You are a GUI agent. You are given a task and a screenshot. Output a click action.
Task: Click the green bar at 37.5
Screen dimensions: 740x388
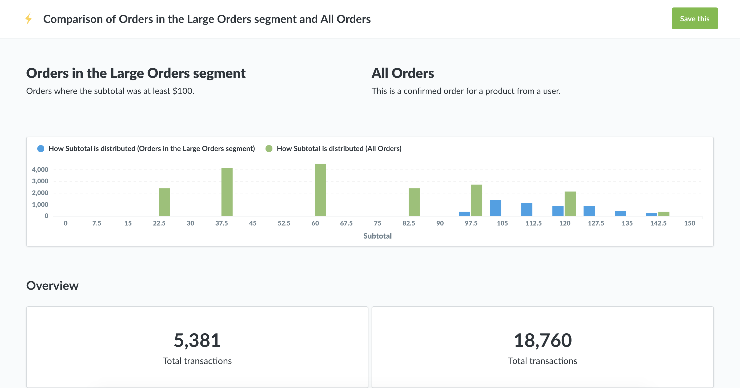tap(227, 192)
